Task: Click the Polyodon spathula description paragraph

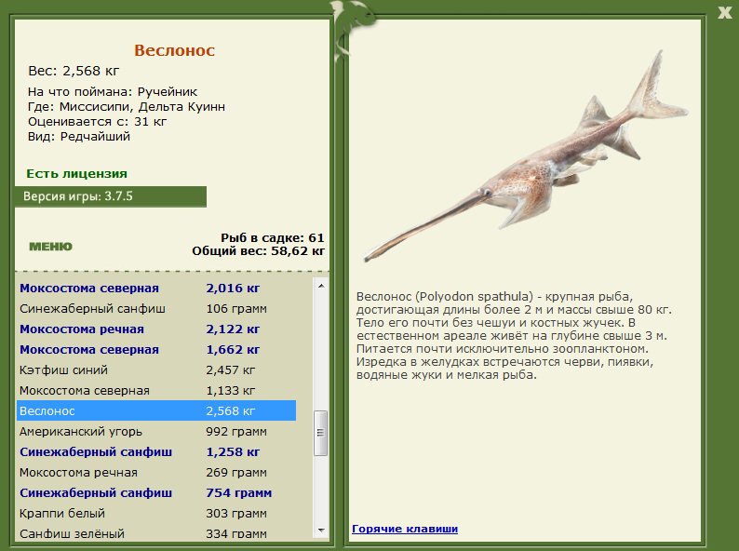Action: [514, 336]
